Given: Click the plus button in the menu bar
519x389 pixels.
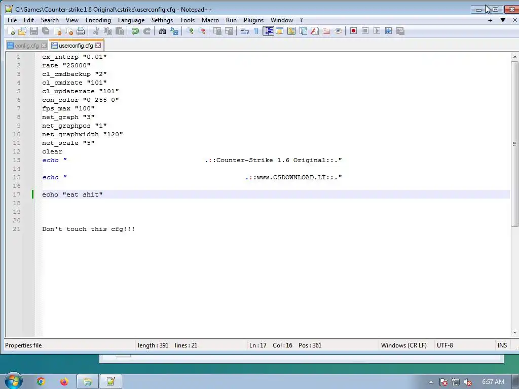Looking at the screenshot, I should pos(490,20).
